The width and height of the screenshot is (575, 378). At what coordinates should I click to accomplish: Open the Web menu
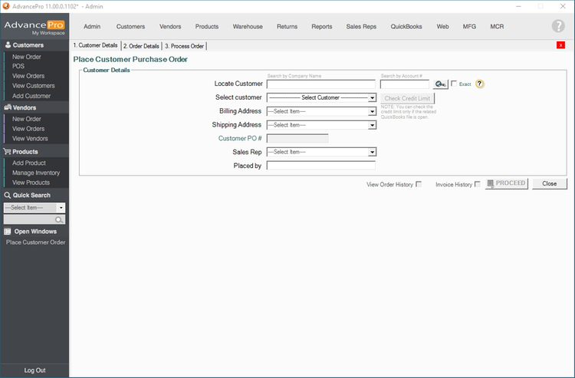pyautogui.click(x=442, y=26)
